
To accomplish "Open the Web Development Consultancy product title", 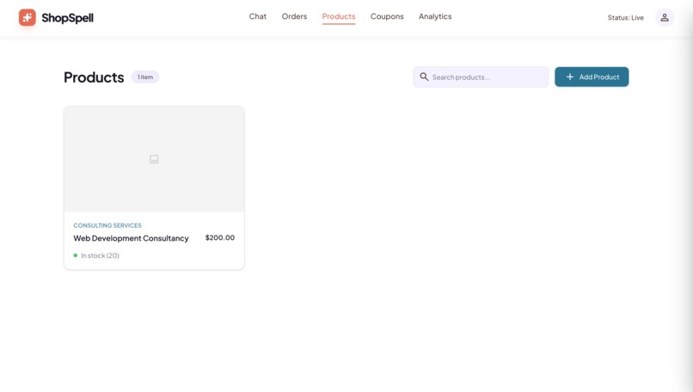I will click(x=131, y=238).
